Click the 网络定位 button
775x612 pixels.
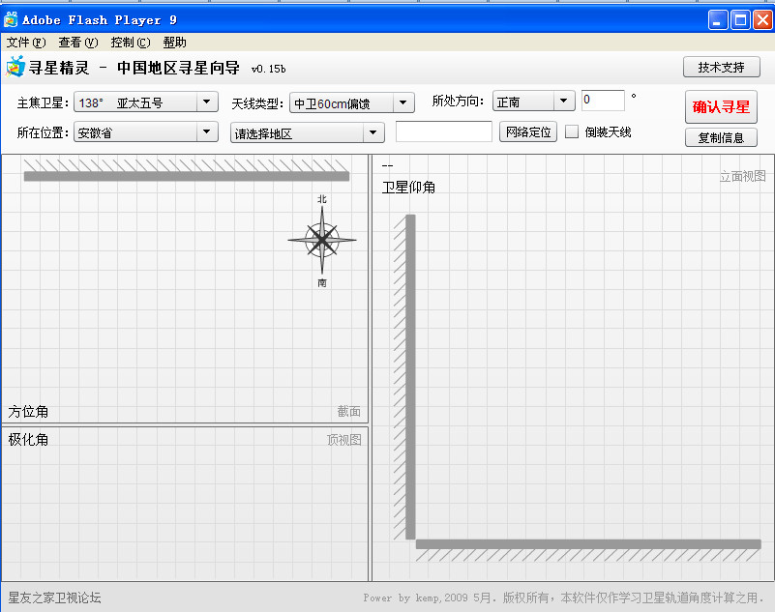pyautogui.click(x=527, y=131)
